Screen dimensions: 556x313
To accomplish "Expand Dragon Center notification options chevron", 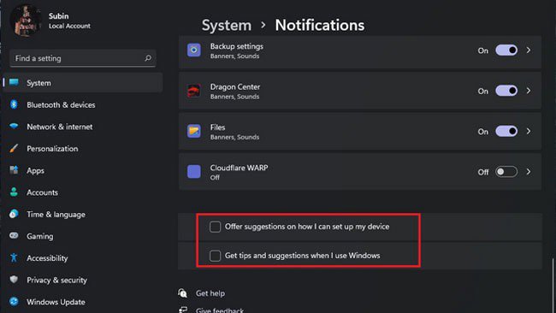I will 529,91.
